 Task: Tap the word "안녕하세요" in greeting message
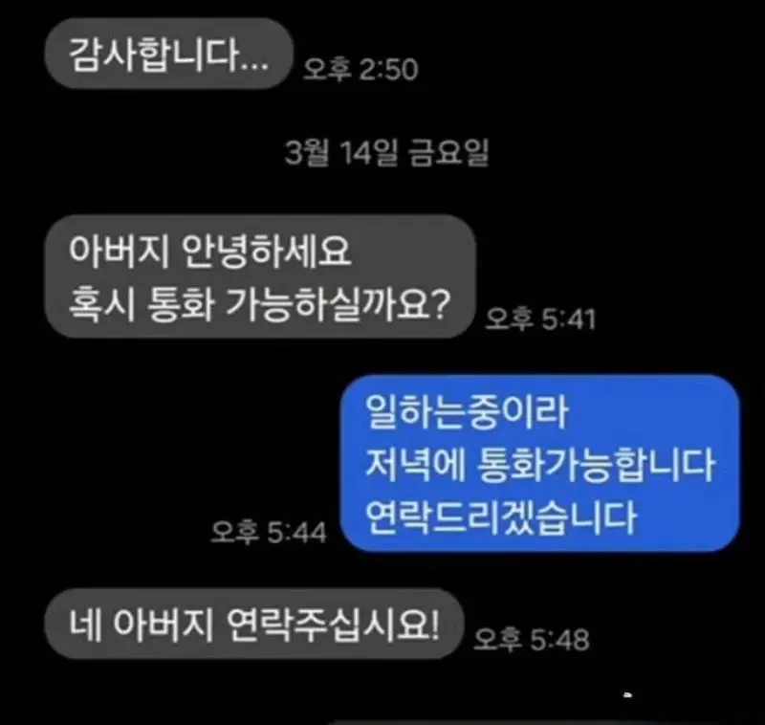(266, 251)
